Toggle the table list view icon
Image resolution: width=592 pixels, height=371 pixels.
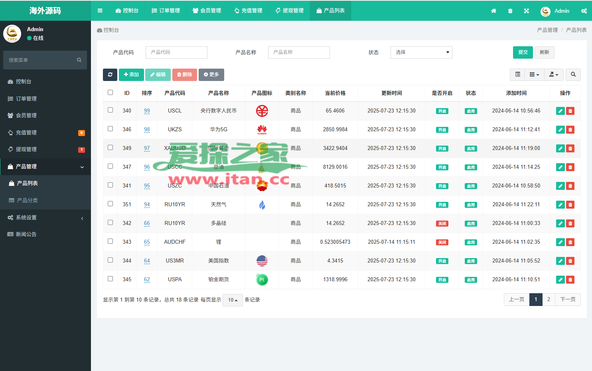coord(517,75)
